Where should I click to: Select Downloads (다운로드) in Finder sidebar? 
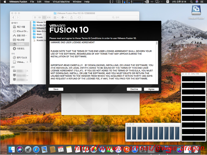click(20, 48)
